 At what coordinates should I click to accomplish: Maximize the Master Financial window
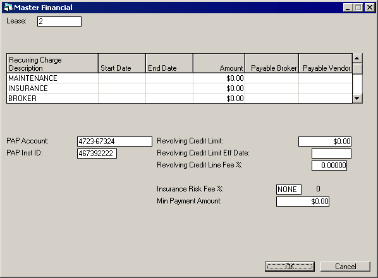358,8
